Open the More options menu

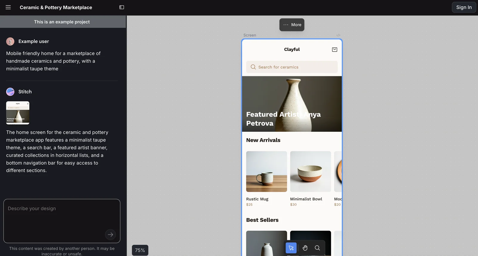292,25
